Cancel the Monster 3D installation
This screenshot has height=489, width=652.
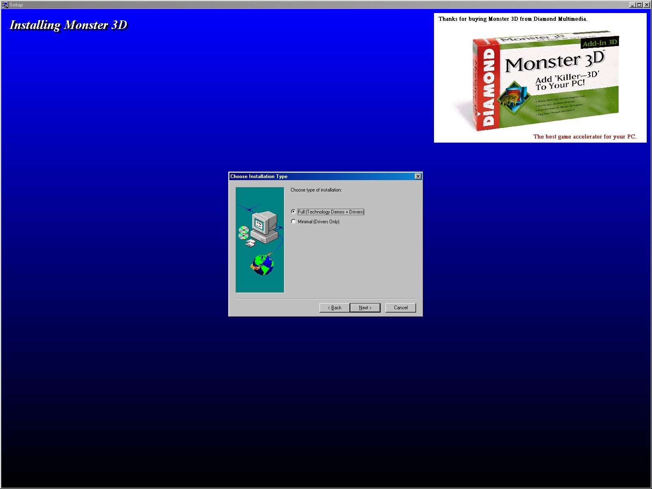pos(401,308)
